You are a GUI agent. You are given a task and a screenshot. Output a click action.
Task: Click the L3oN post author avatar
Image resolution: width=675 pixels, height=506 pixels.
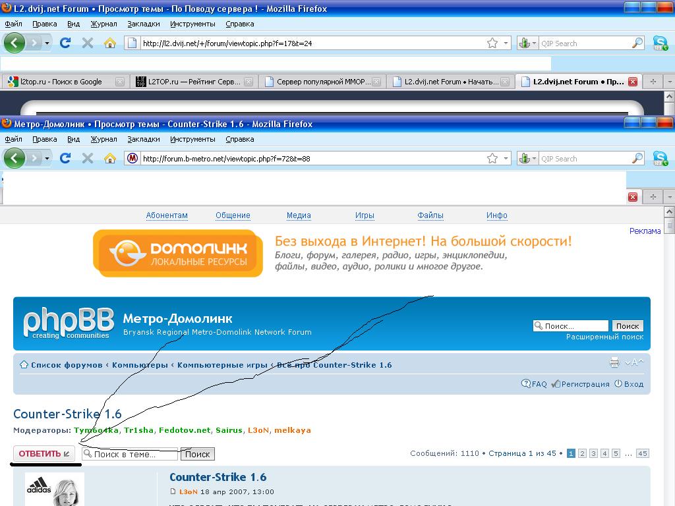(54, 490)
